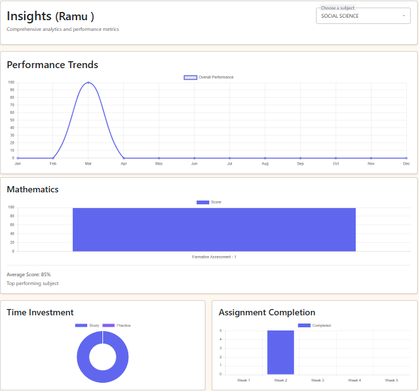Click the Top performing subject text
The width and height of the screenshot is (419, 391).
[32, 284]
